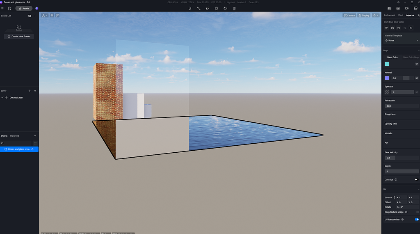Open the Material Template Water dropdown

(x=401, y=41)
